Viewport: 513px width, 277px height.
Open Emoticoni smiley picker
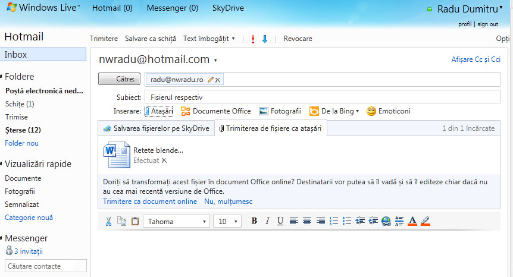[x=389, y=111]
